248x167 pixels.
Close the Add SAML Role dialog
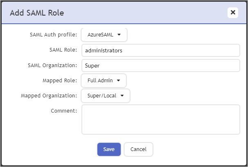pyautogui.click(x=233, y=12)
